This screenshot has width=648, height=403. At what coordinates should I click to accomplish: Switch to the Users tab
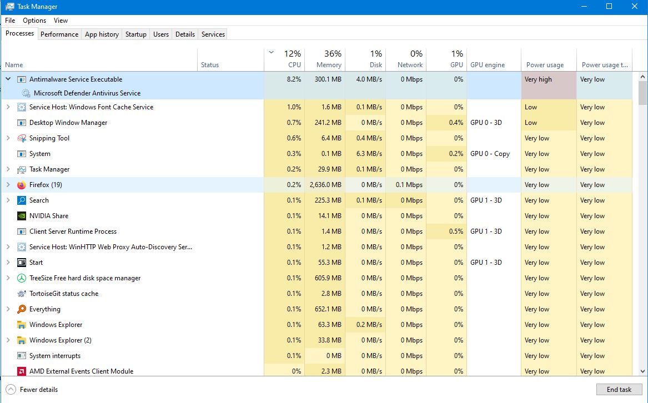[161, 34]
